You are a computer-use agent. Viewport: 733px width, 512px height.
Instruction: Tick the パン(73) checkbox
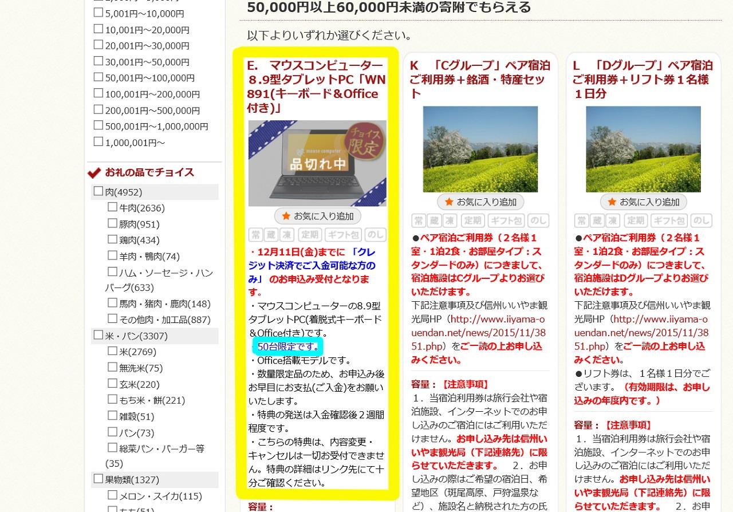(112, 431)
